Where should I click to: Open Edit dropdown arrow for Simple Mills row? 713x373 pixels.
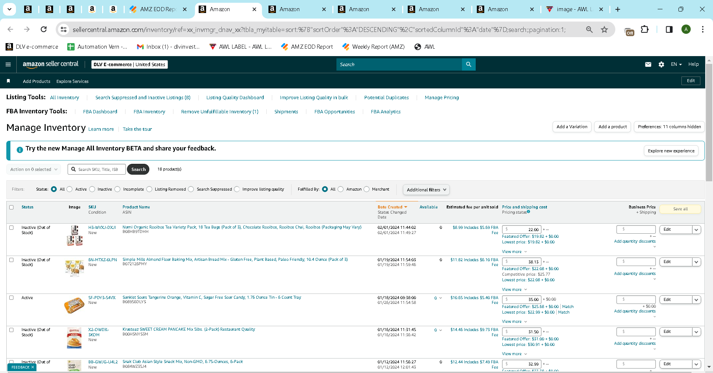click(697, 262)
